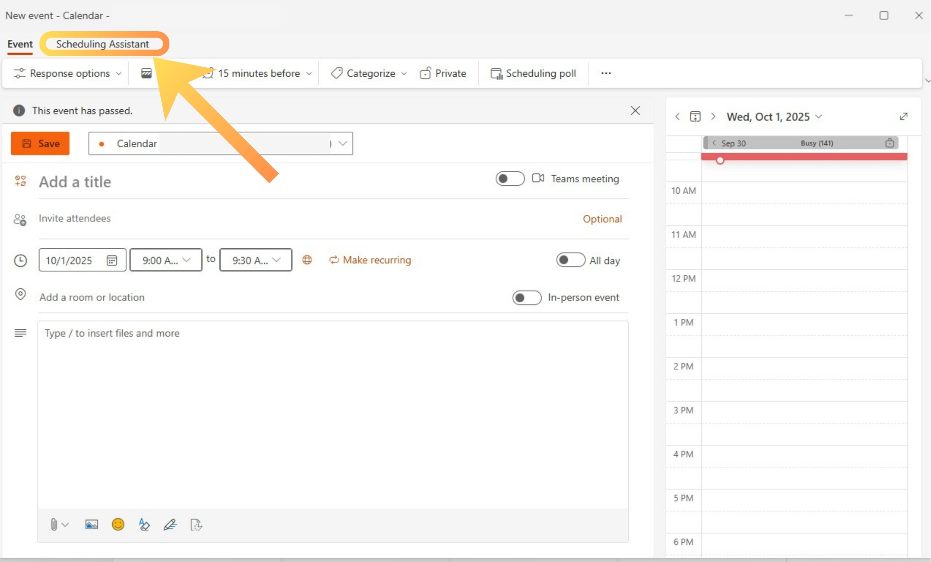Click the event description text area
The height and width of the screenshot is (562, 931).
pos(333,415)
